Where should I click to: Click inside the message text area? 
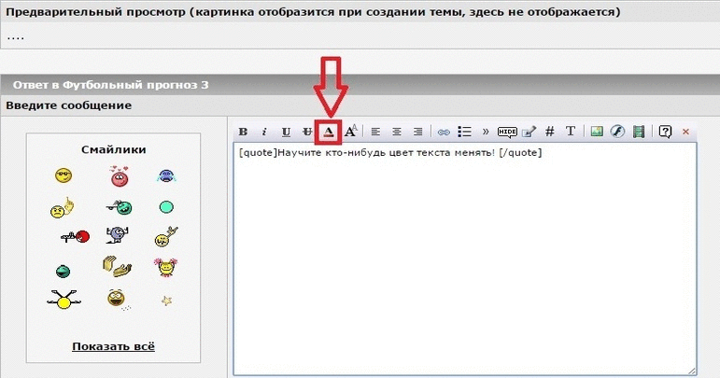pyautogui.click(x=464, y=261)
